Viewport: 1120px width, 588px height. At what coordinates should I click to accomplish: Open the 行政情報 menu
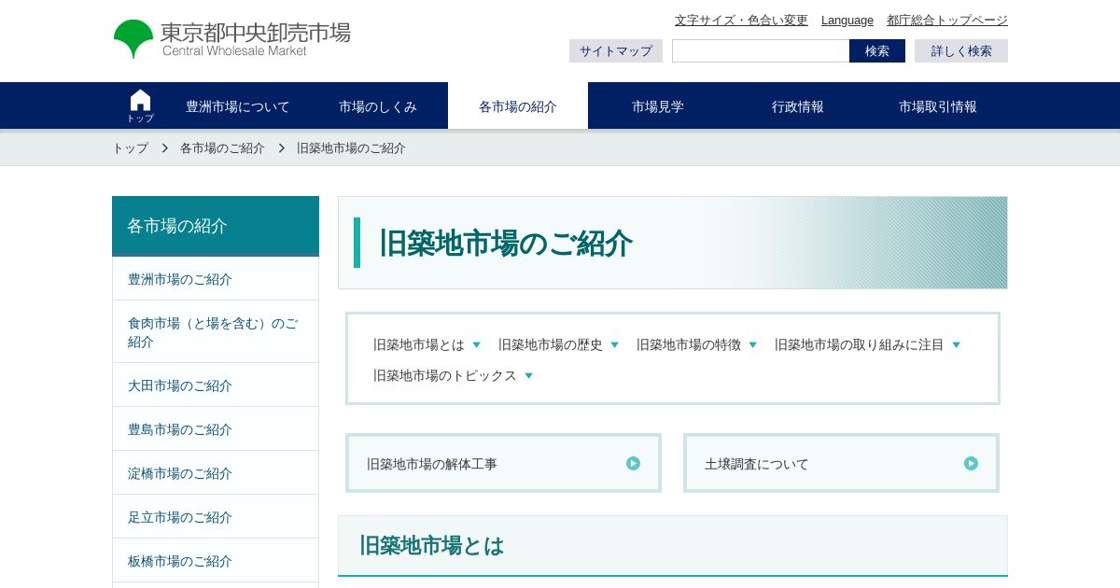798,106
